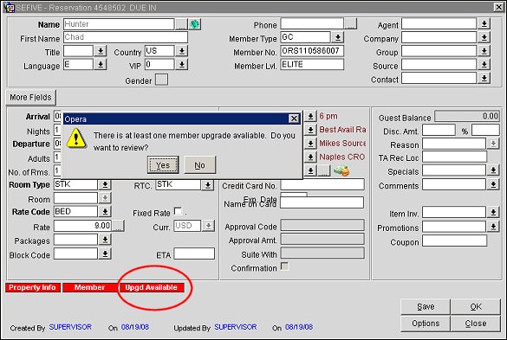Open the Specials dropdown

point(493,170)
